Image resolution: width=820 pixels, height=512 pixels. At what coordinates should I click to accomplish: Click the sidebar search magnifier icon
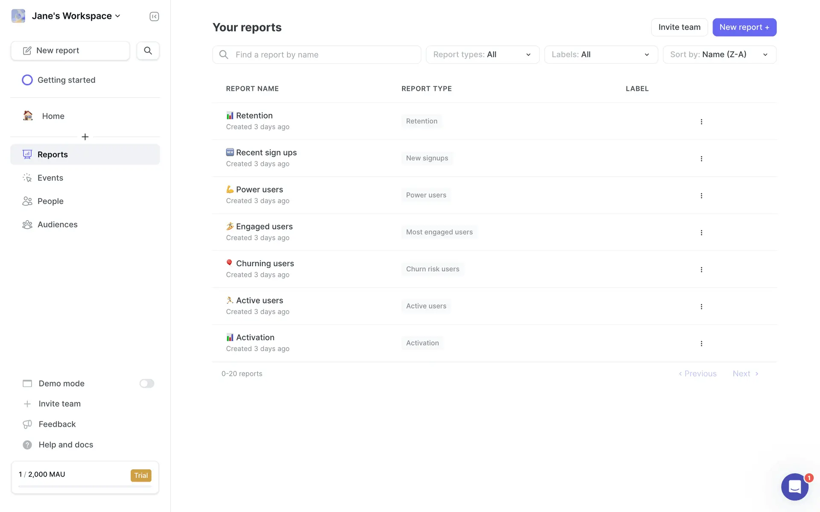[x=148, y=51]
